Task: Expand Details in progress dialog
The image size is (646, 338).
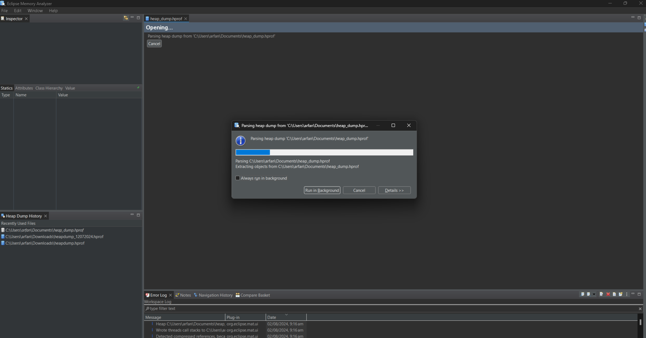Action: (x=394, y=190)
